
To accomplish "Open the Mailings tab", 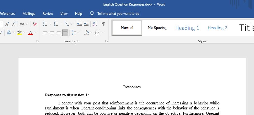I will (29, 14).
